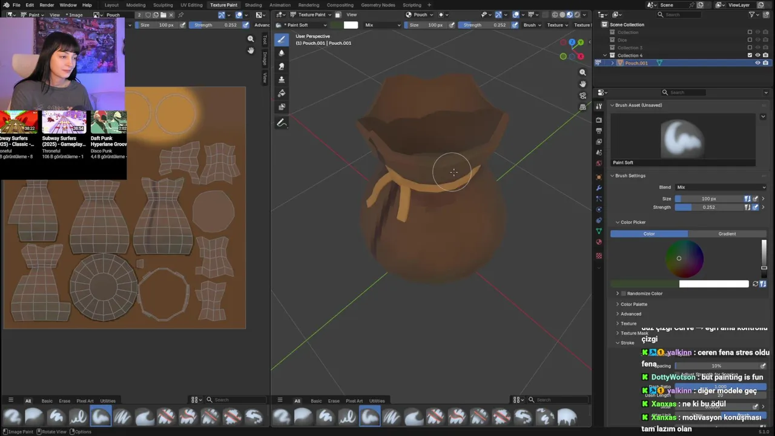The width and height of the screenshot is (775, 436).
Task: Expand the Advanced brush settings panel
Action: [x=630, y=314]
